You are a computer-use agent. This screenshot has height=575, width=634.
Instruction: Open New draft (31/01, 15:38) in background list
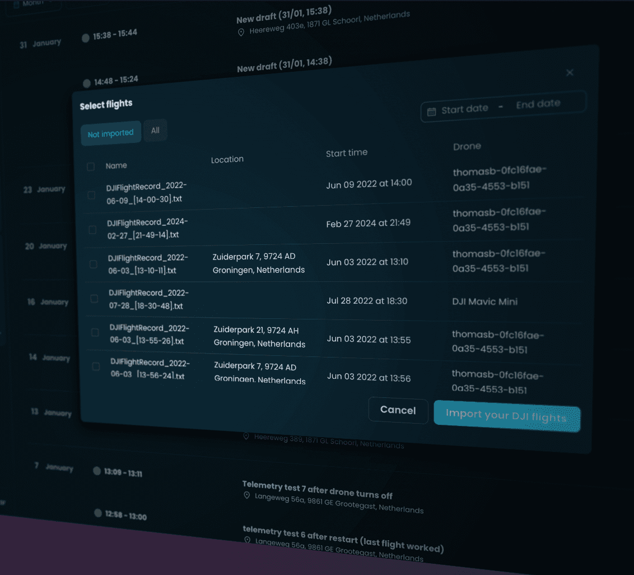(x=284, y=15)
